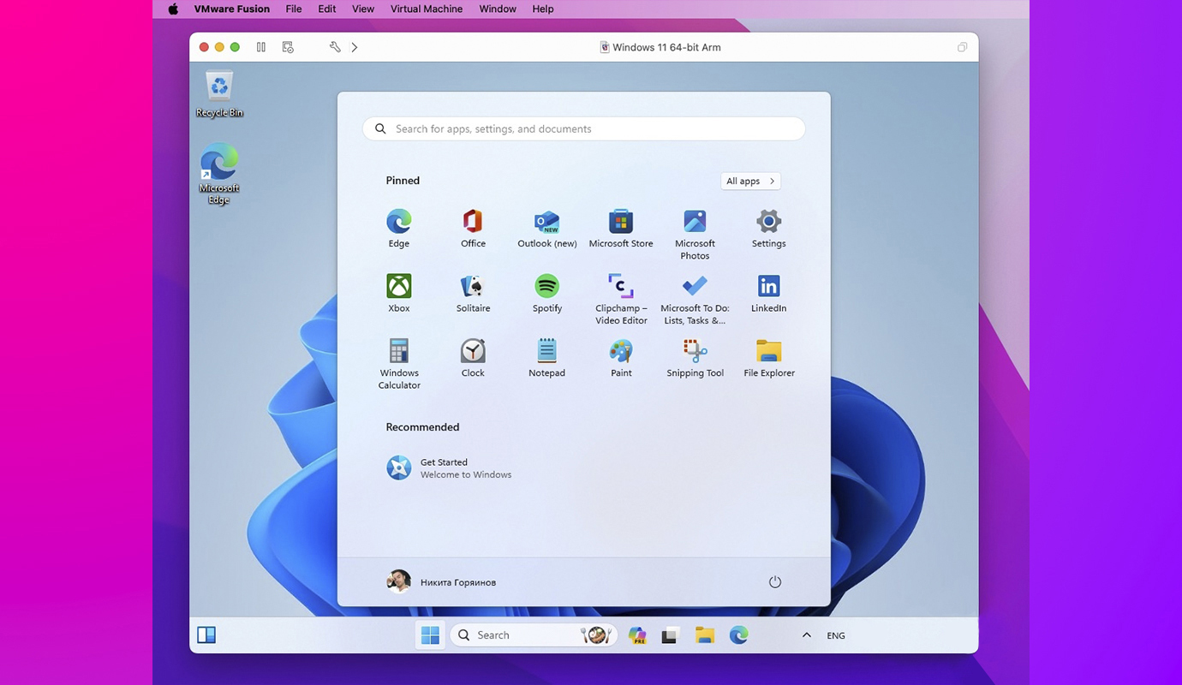Expand All apps list
1182x685 pixels.
[750, 181]
